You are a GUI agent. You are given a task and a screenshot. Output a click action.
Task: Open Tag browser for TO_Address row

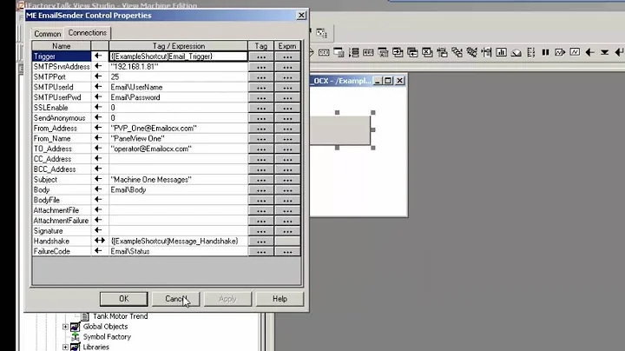pyautogui.click(x=261, y=149)
